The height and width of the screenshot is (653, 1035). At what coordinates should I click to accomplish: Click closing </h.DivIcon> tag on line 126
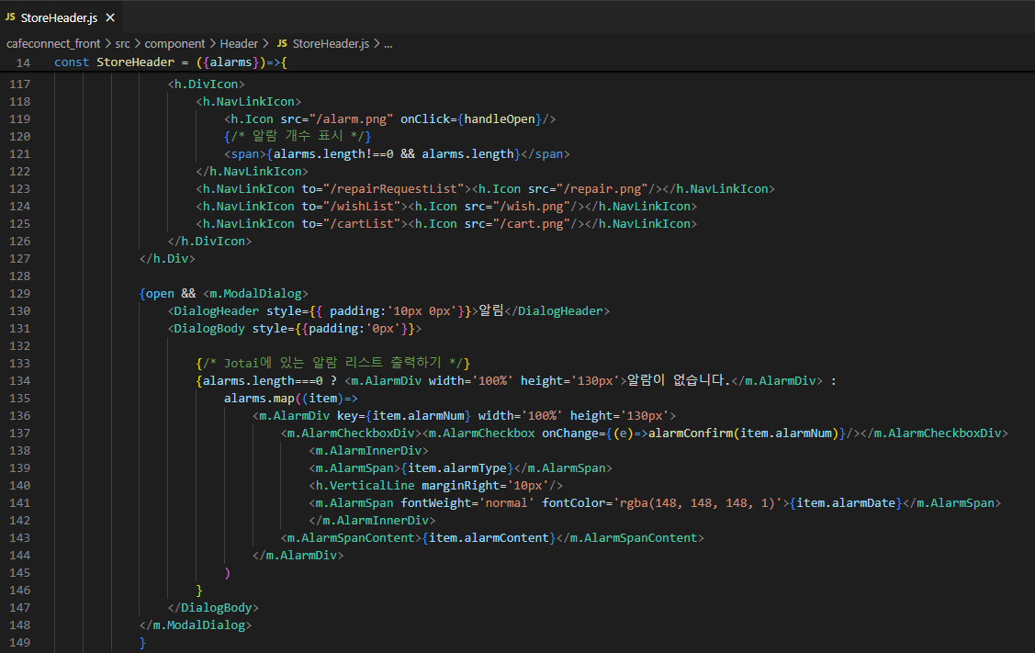(210, 241)
